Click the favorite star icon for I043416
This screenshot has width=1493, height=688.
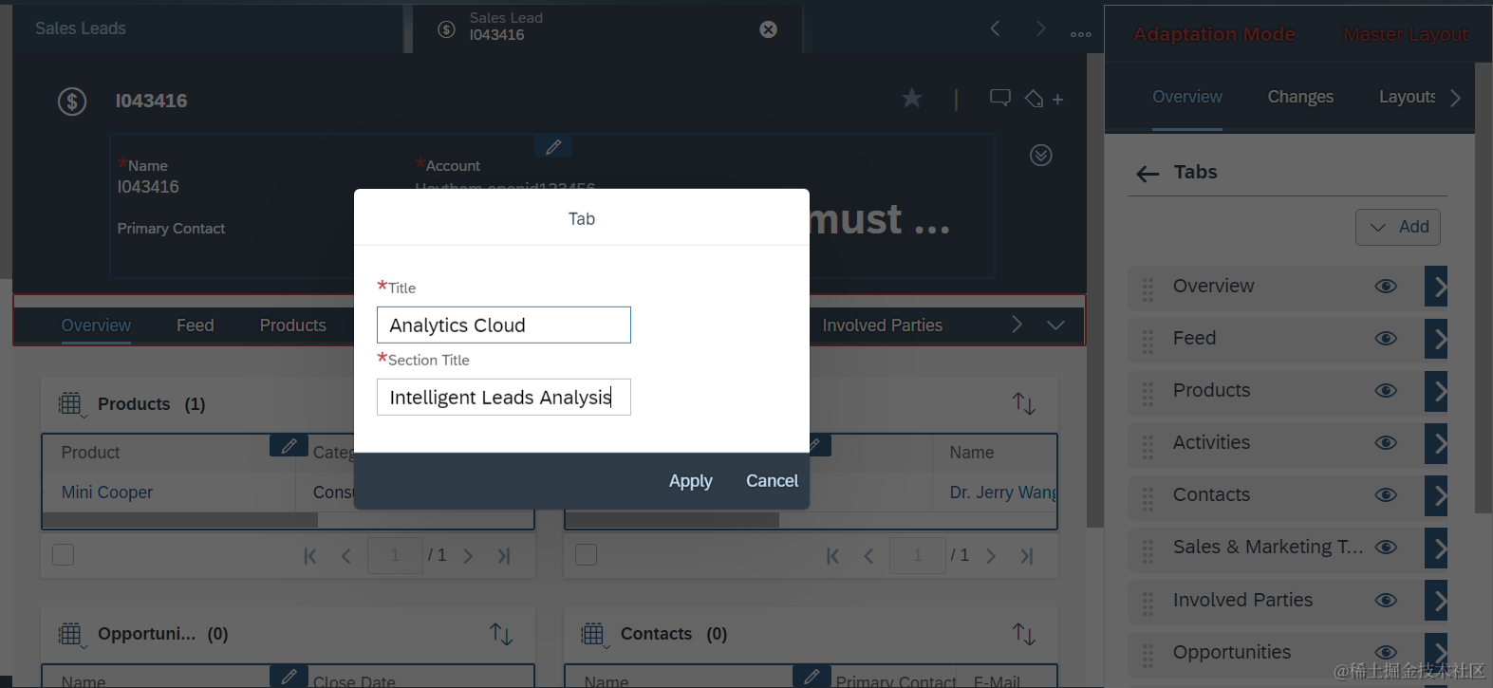[911, 98]
